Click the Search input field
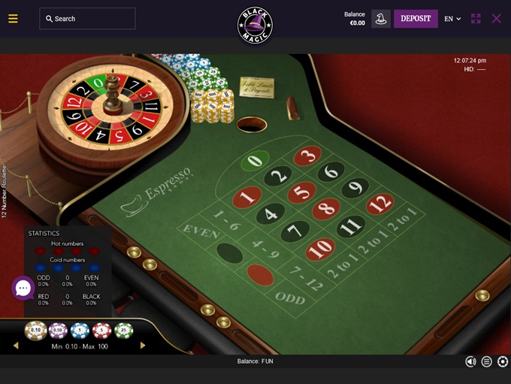511x384 pixels. [x=87, y=19]
